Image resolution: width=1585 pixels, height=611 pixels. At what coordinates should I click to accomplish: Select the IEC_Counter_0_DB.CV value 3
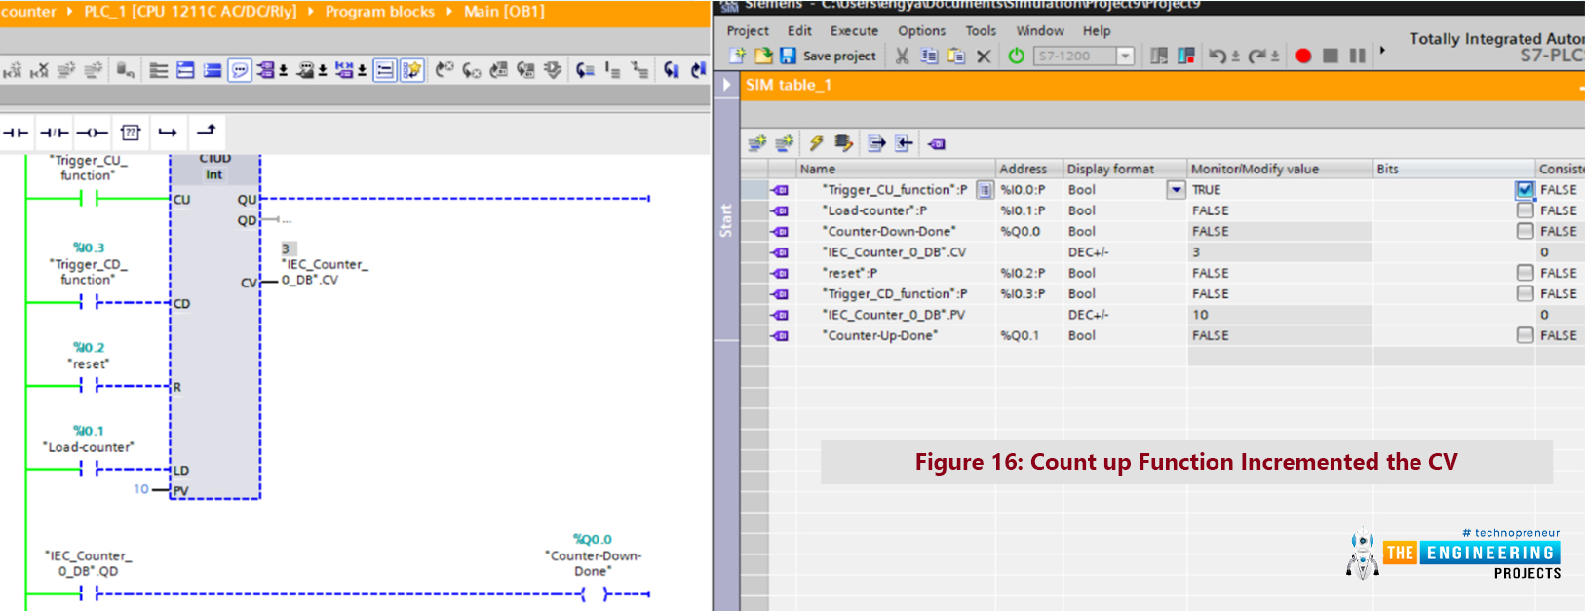click(x=1280, y=252)
